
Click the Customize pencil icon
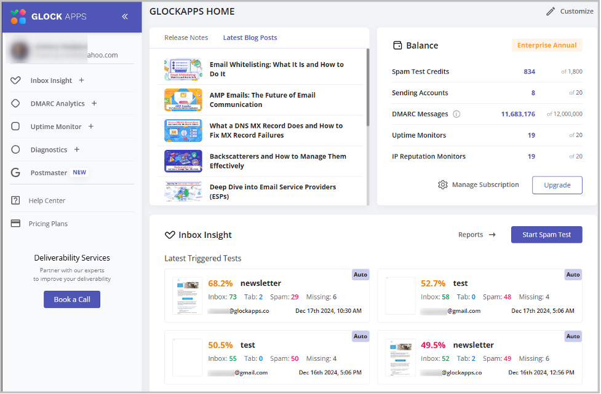[551, 12]
